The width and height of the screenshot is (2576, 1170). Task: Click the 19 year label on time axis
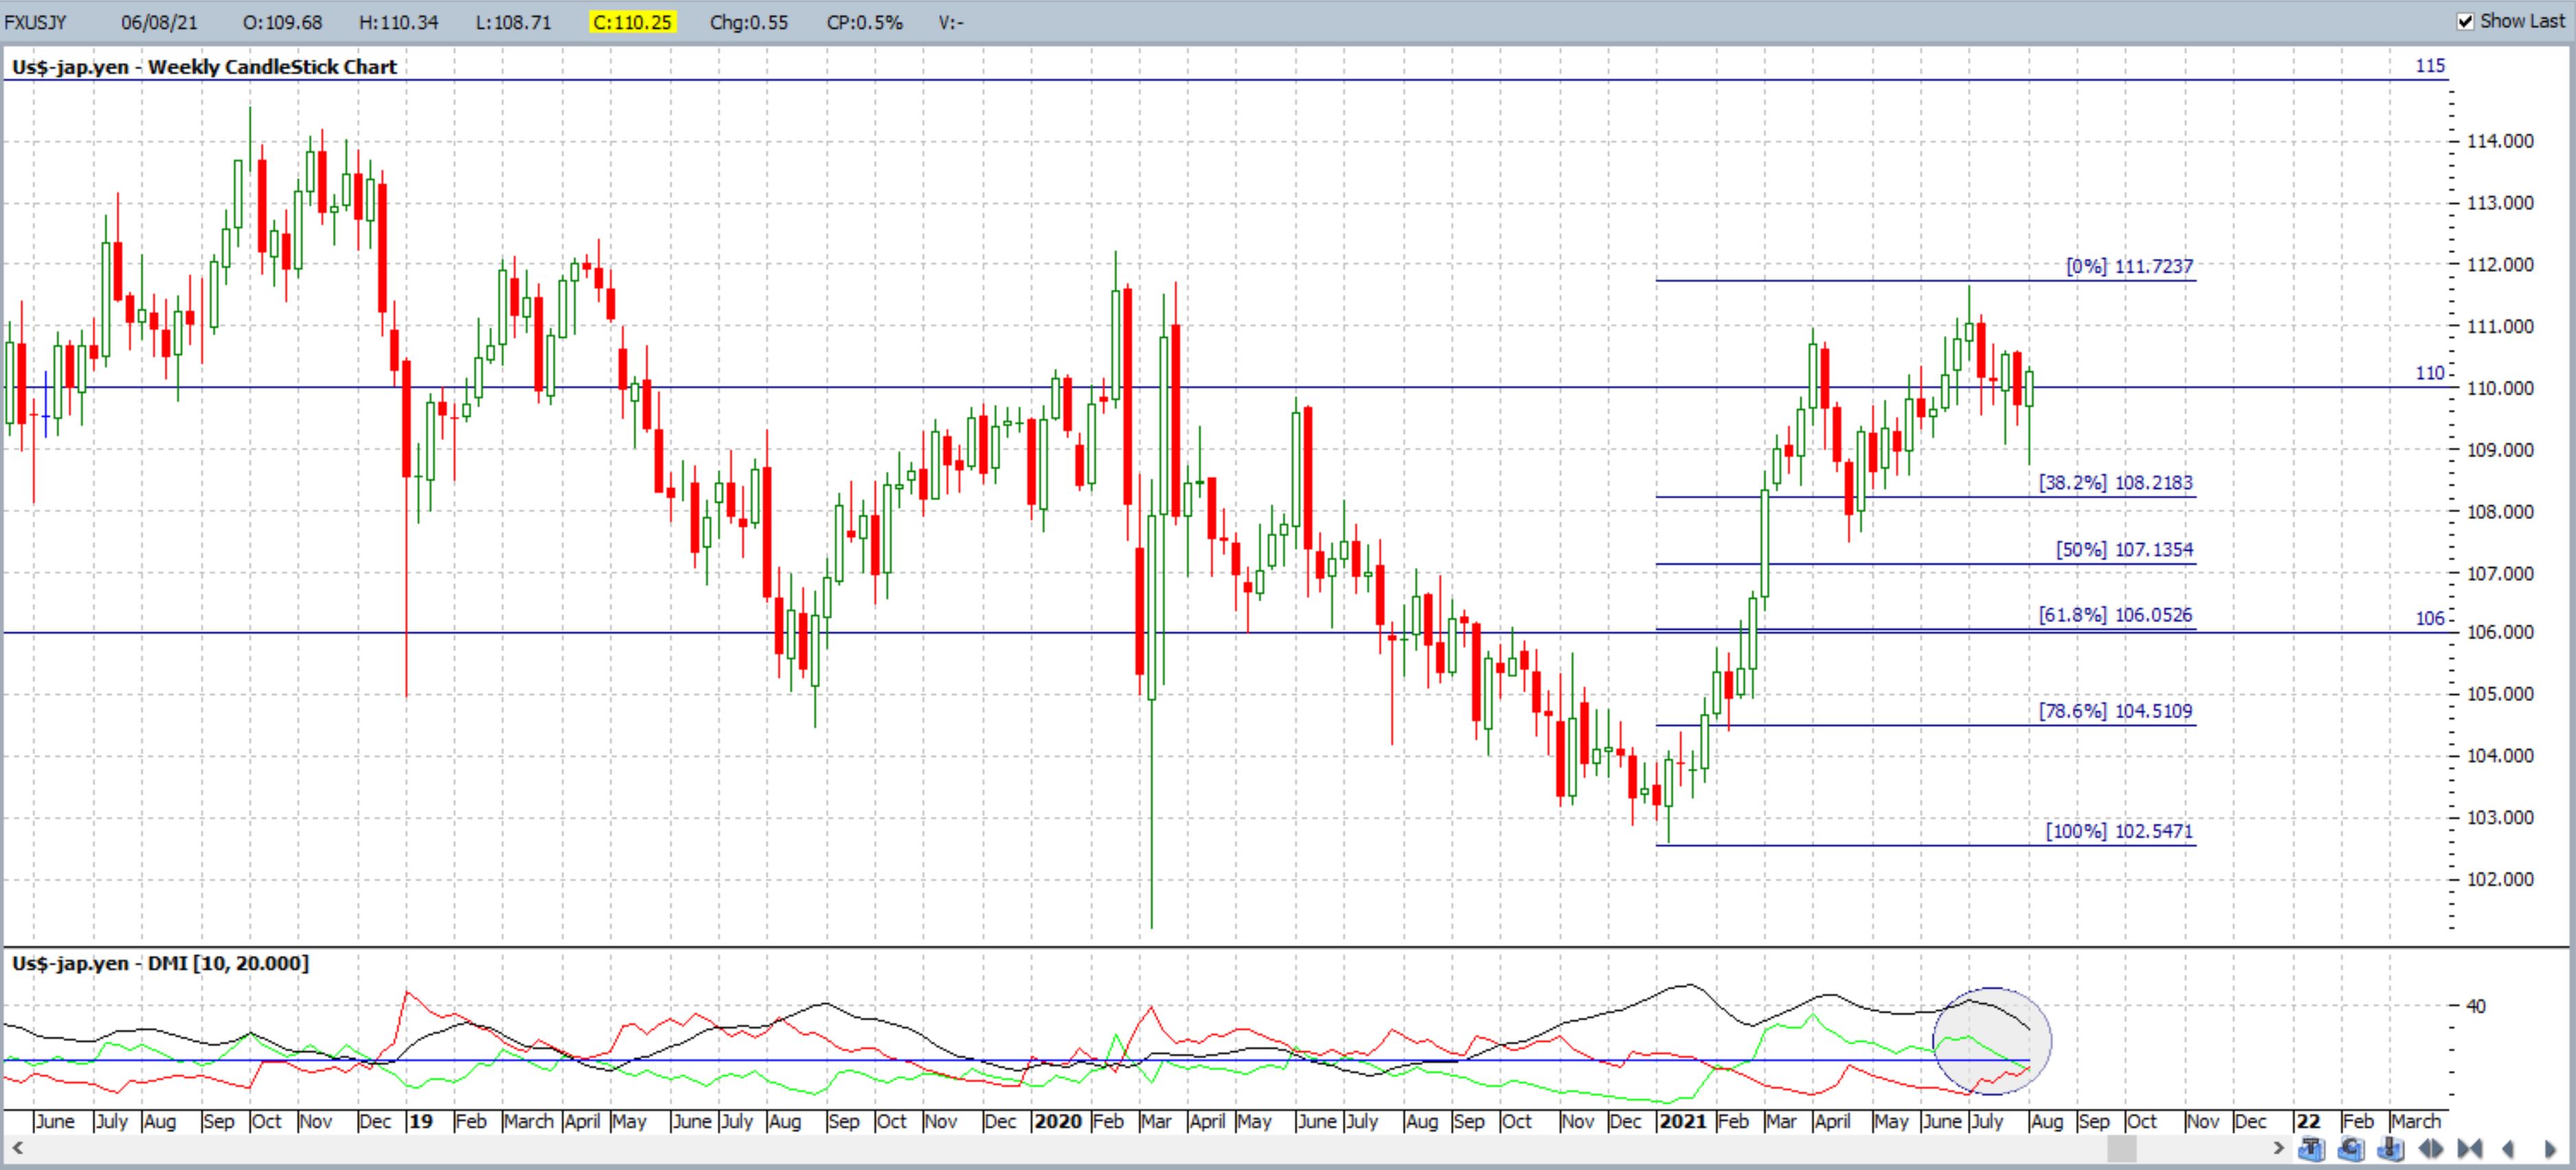point(421,1121)
